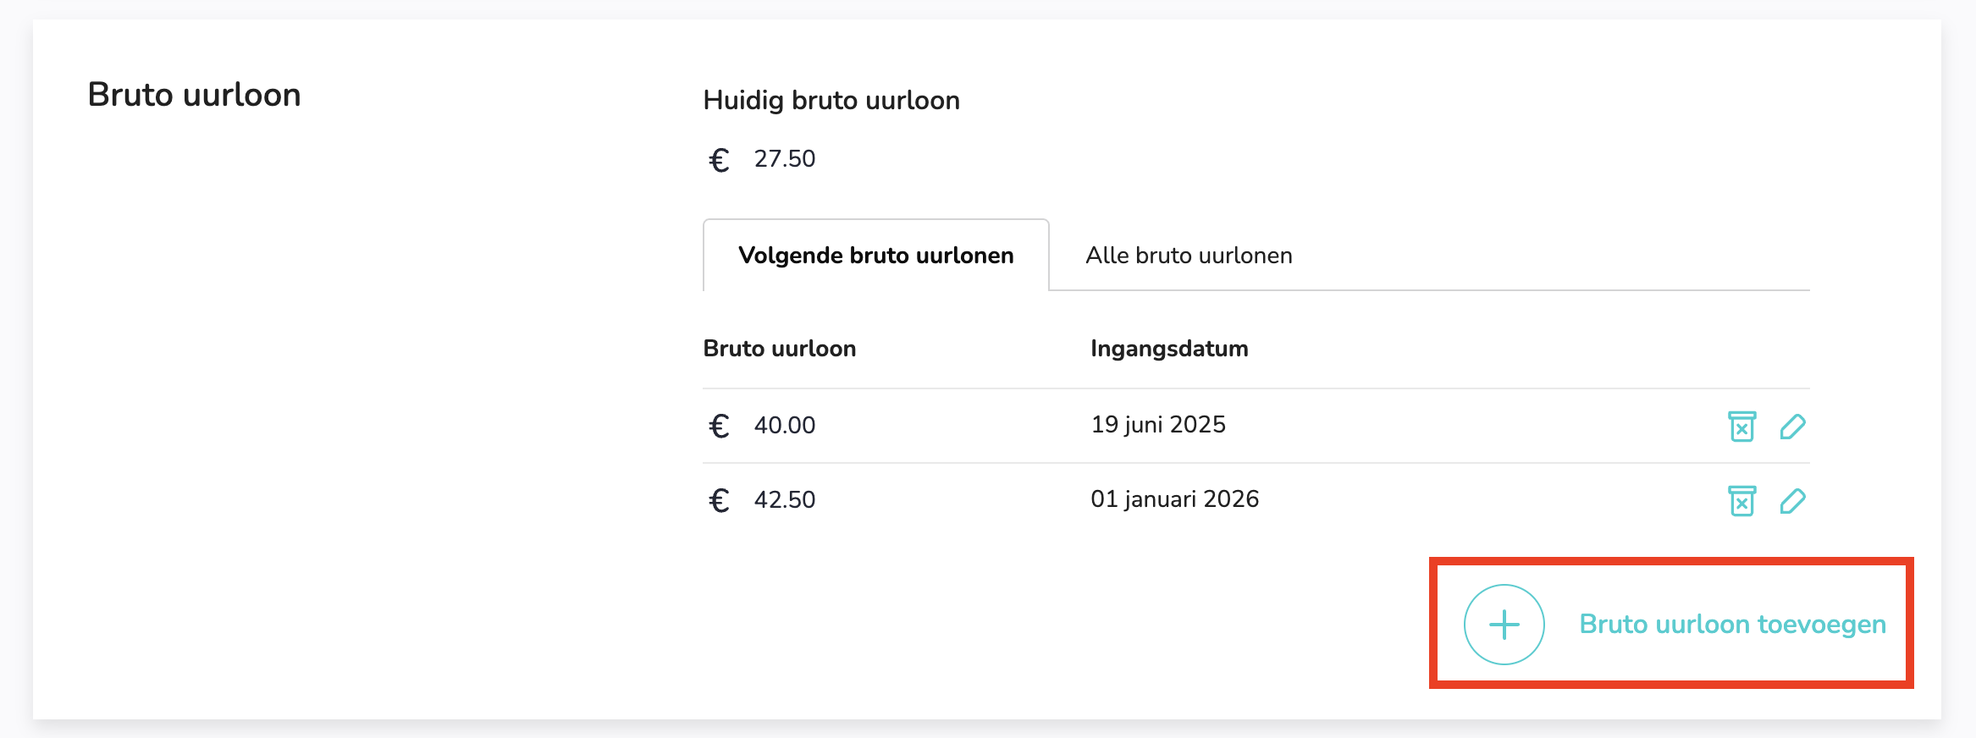The height and width of the screenshot is (738, 1976).
Task: Click the Bruto uurloon column header
Action: [x=779, y=348]
